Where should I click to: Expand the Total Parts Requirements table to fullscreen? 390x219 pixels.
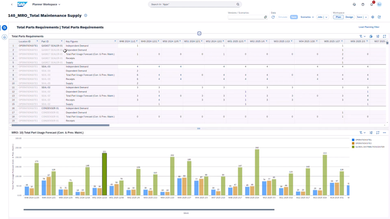pos(384,36)
